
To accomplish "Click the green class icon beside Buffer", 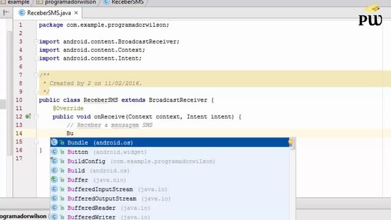I will click(54, 180).
